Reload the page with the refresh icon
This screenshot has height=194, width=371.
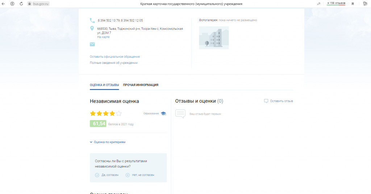pyautogui.click(x=21, y=4)
